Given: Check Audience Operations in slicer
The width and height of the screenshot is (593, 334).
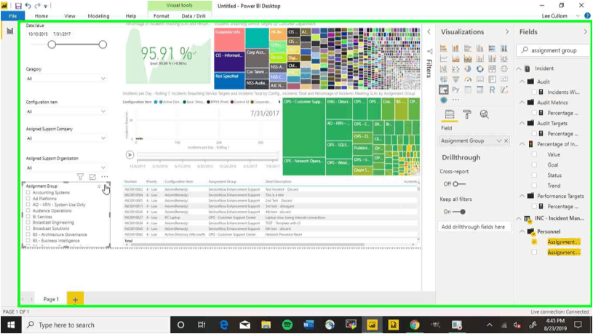Looking at the screenshot, I should [x=28, y=211].
